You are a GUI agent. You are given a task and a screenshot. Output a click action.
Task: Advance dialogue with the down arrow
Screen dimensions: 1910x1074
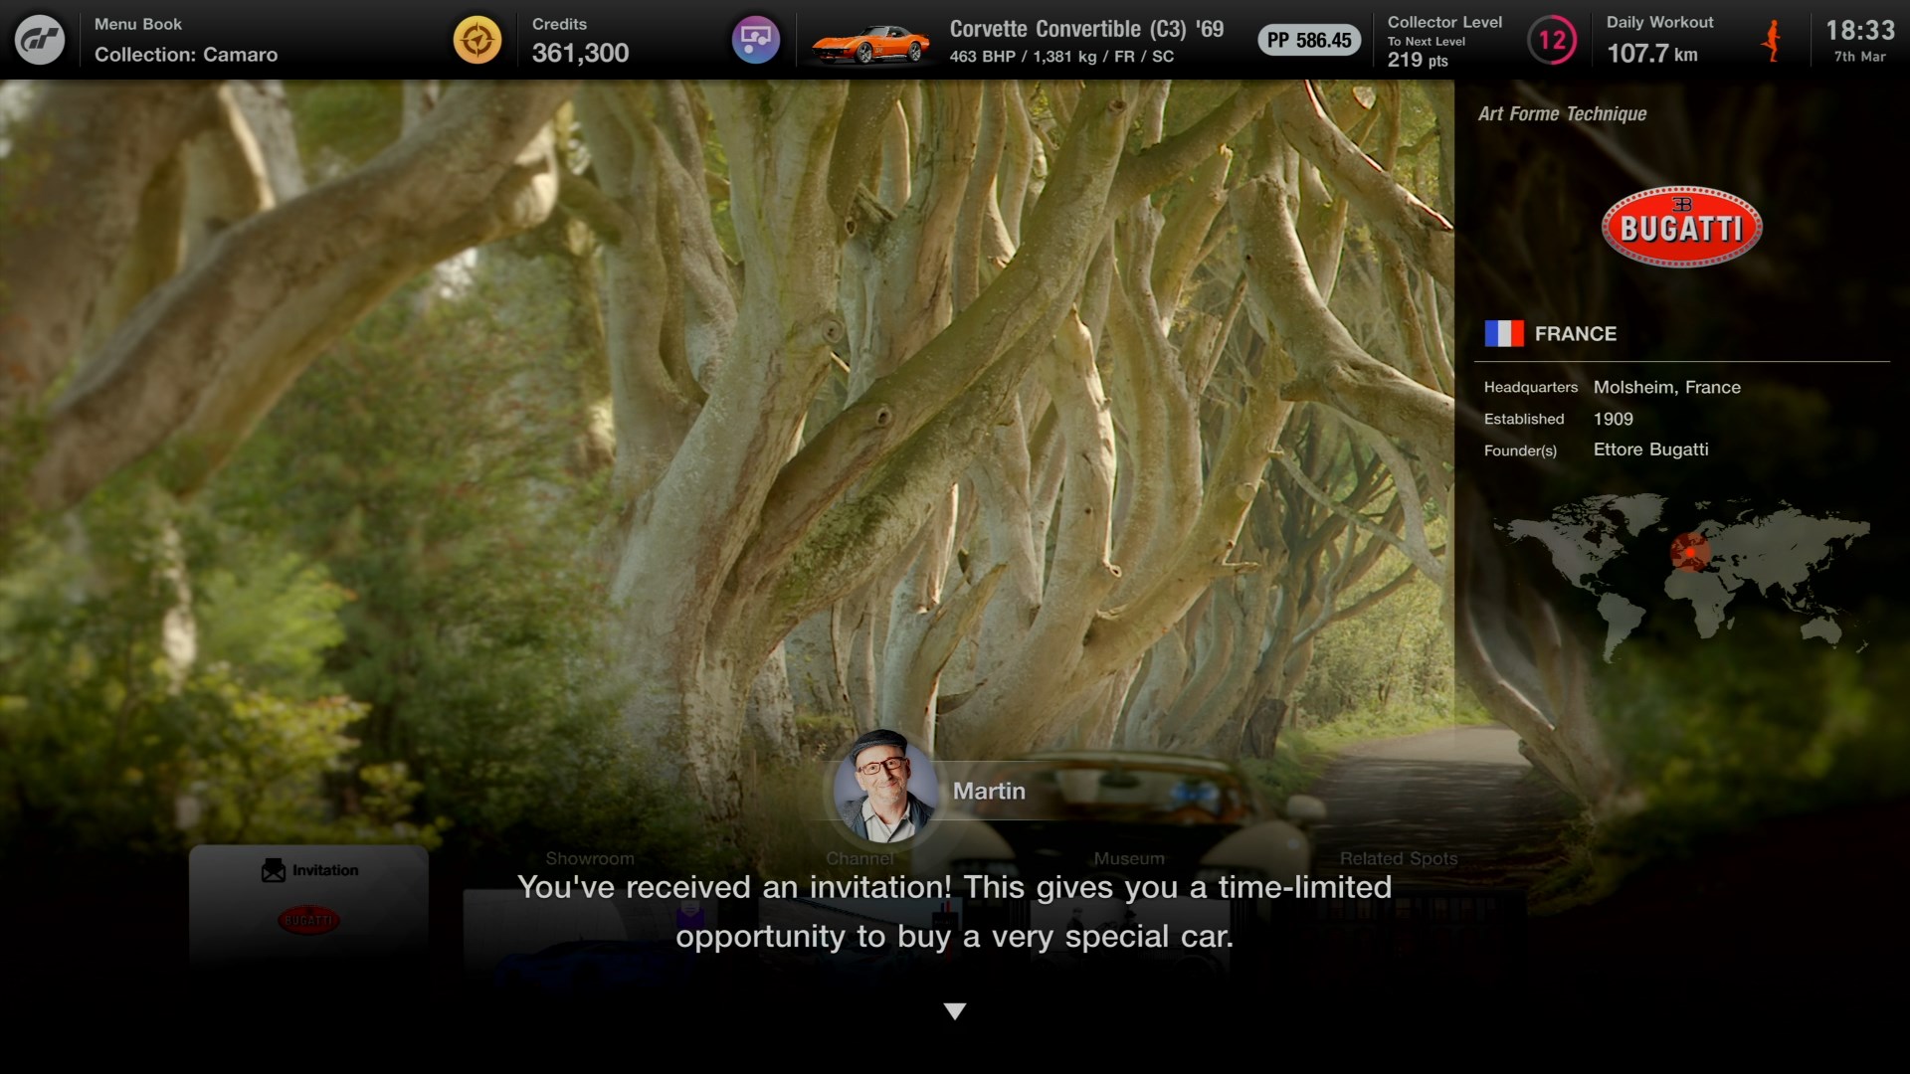(x=955, y=1011)
